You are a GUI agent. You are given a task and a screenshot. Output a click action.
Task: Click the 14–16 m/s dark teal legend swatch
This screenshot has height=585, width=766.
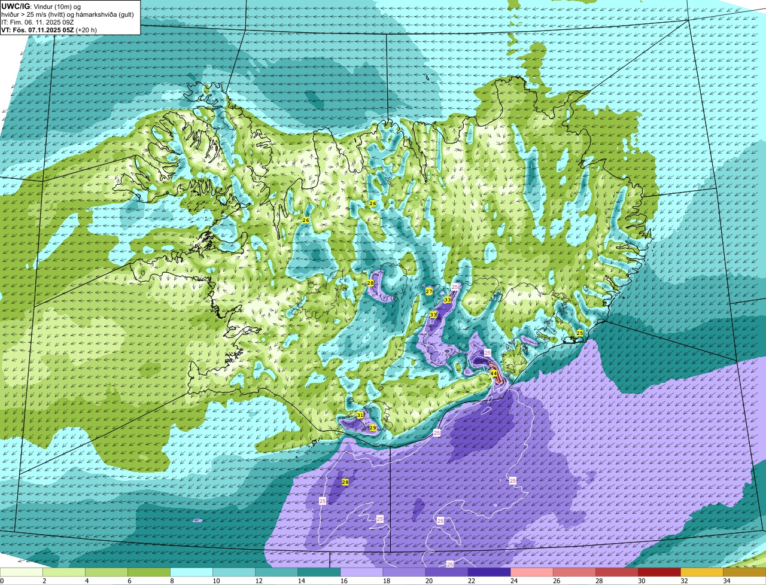319,572
